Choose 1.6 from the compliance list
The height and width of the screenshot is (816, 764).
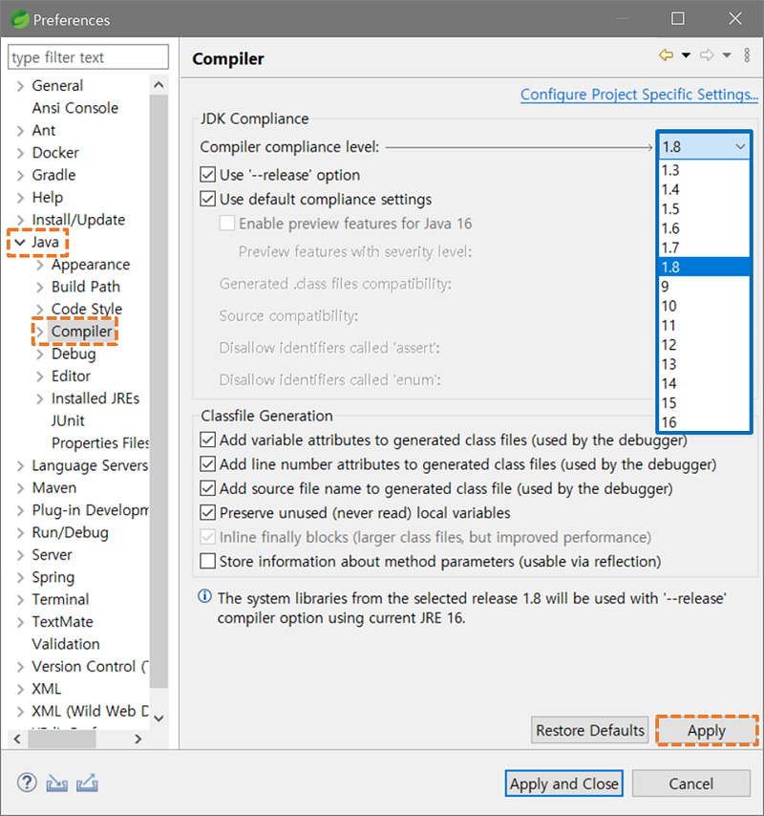[704, 228]
